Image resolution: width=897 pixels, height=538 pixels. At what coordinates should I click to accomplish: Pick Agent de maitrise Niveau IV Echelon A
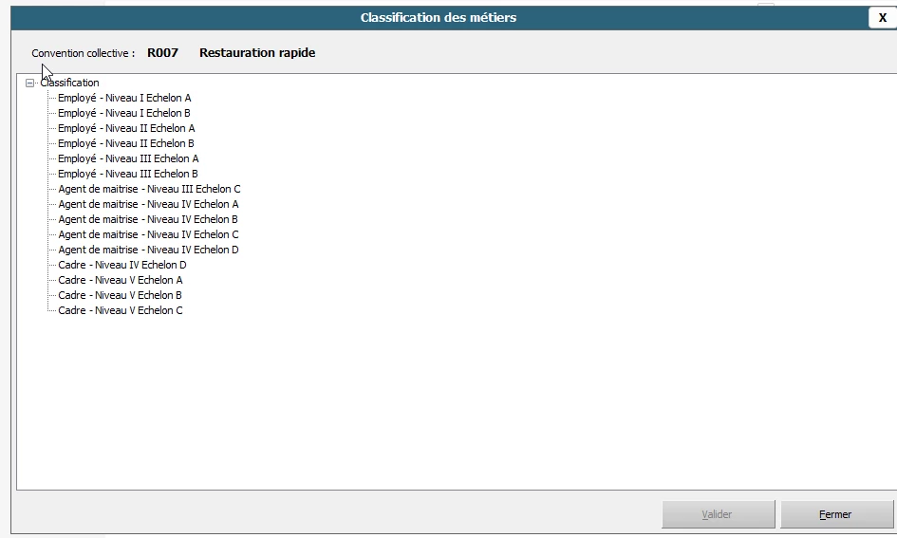[148, 204]
